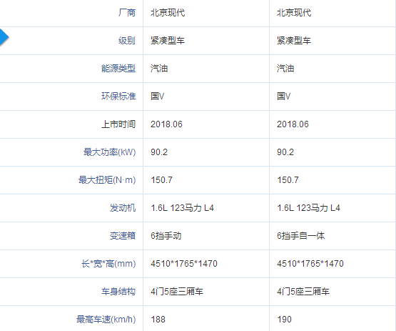
Task: Select the top speed value 188
Action: point(158,320)
